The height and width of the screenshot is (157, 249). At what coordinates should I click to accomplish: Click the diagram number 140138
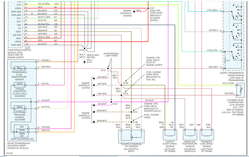pyautogui.click(x=9, y=153)
